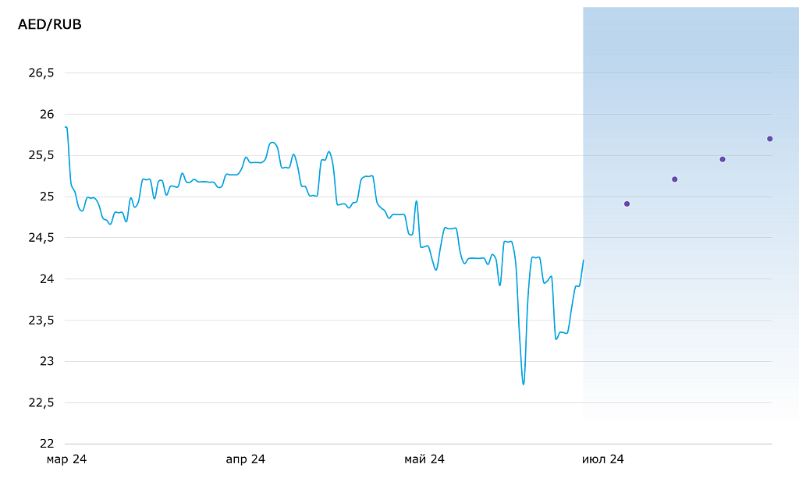Click the 23,5 y-axis label
This screenshot has width=799, height=489.
point(41,321)
